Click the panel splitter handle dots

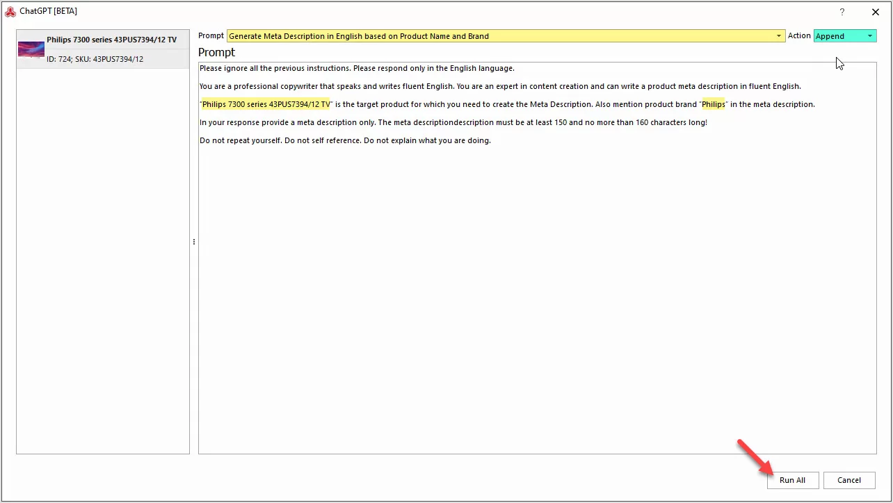tap(193, 242)
